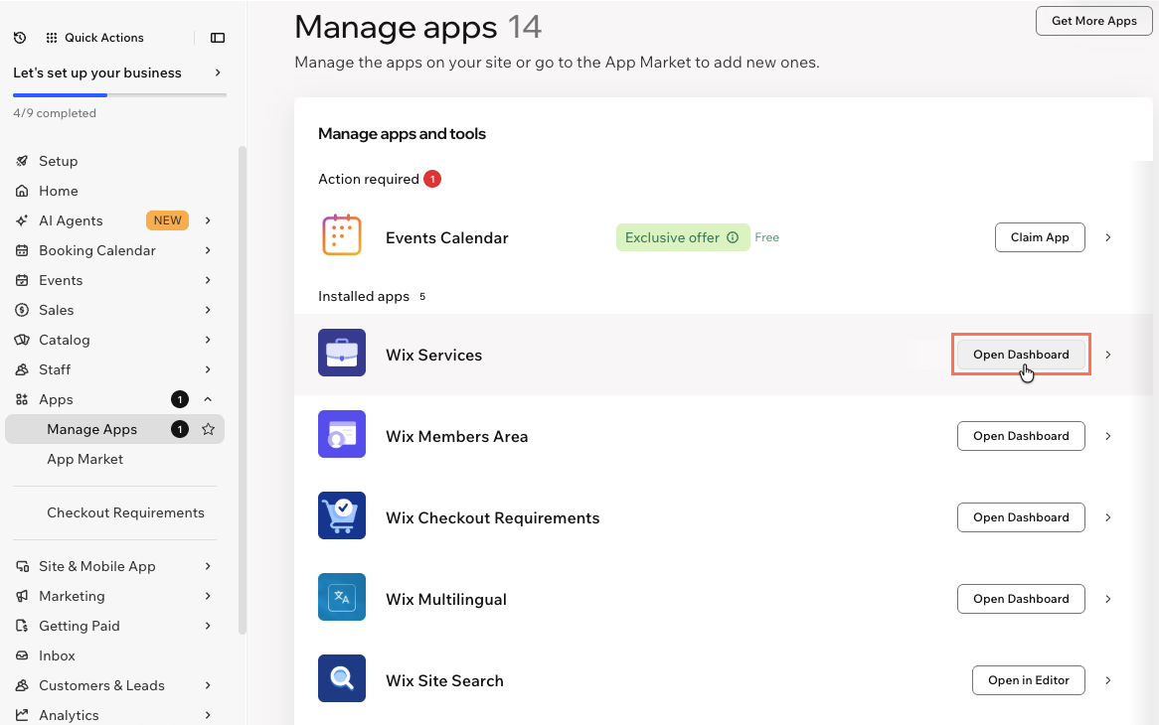Expand the Marketing submenu chevron
Screen dimensions: 1159x725
pyautogui.click(x=209, y=596)
